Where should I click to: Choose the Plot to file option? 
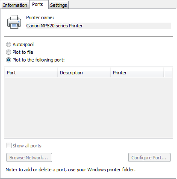(x=9, y=52)
